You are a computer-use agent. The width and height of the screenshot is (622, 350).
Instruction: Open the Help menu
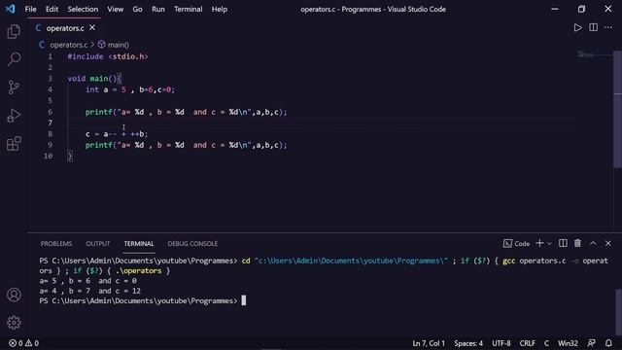pos(220,9)
